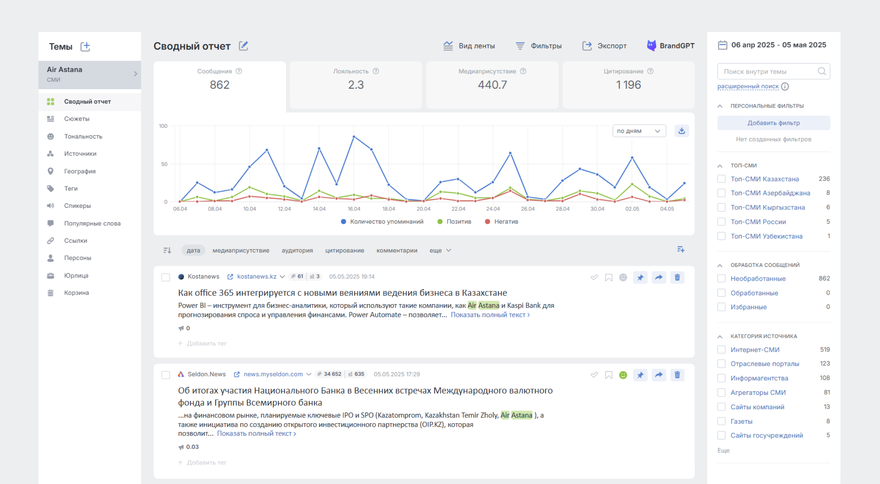Check Топ-СМИ Азербайджана filter
The width and height of the screenshot is (880, 484).
tap(721, 193)
